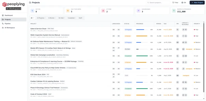Open the EN language selector
Image resolution: width=206 pixels, height=101 pixels.
point(184,3)
